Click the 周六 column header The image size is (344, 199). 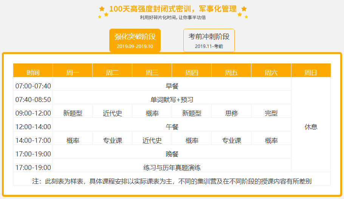271,73
